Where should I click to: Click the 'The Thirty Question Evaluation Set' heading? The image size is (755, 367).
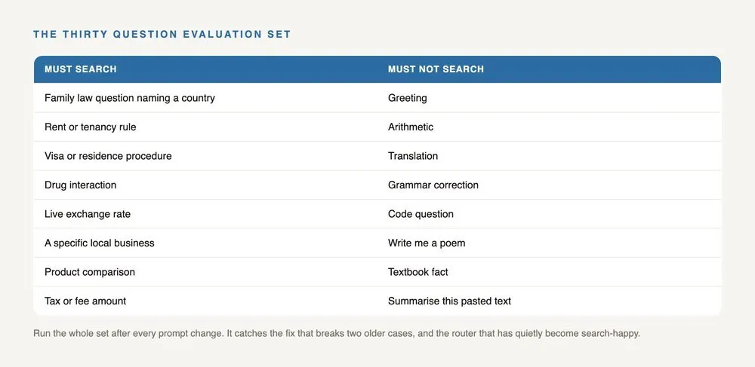click(162, 35)
